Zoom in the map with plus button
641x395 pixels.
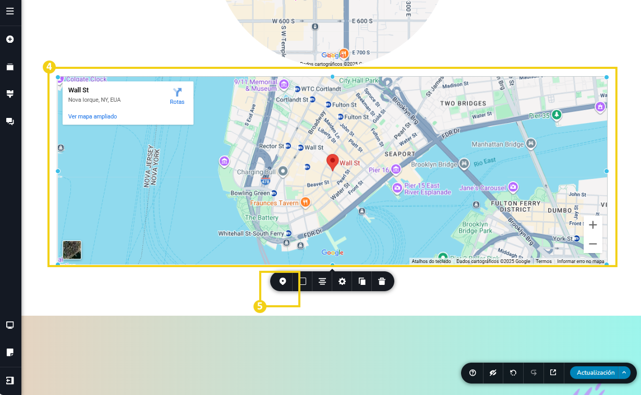[592, 225]
